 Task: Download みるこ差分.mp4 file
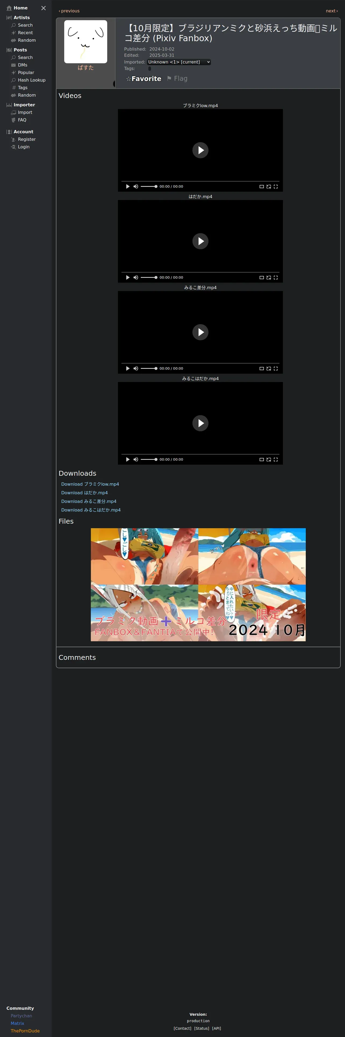click(89, 501)
